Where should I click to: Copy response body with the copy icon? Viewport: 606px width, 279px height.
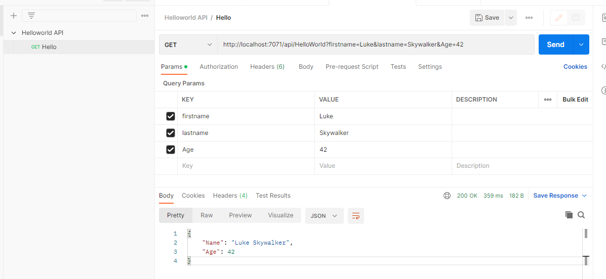tap(569, 215)
